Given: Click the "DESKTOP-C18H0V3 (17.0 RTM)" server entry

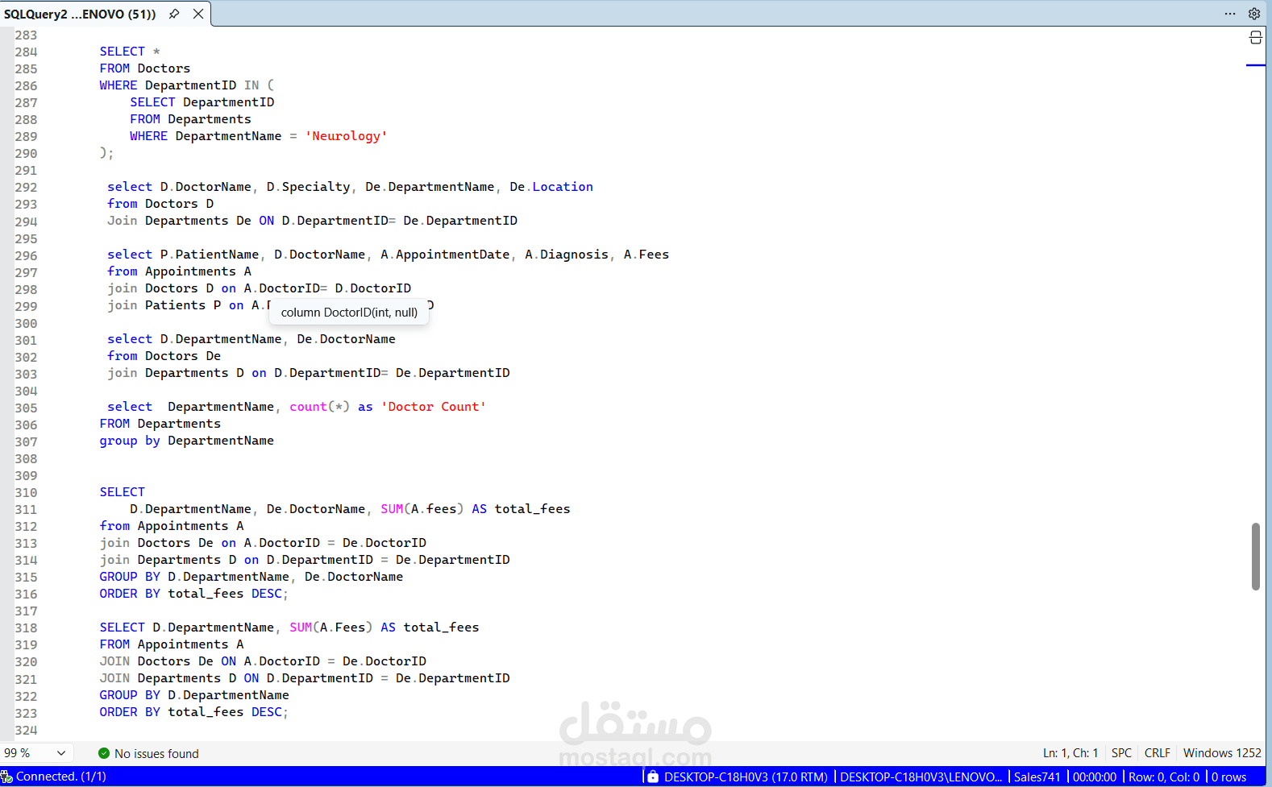Looking at the screenshot, I should [746, 777].
